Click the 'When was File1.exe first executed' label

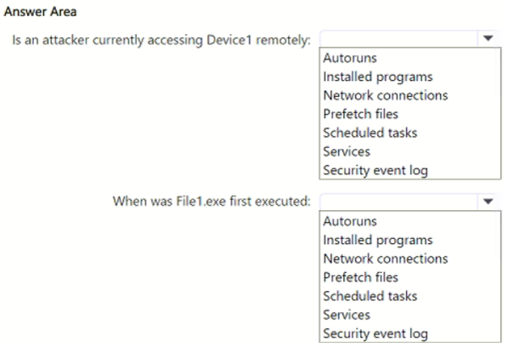click(x=211, y=202)
